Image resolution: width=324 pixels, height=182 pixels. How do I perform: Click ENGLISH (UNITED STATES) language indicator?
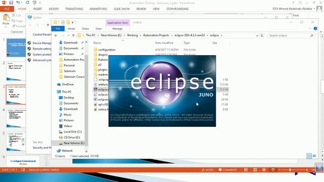44,170
